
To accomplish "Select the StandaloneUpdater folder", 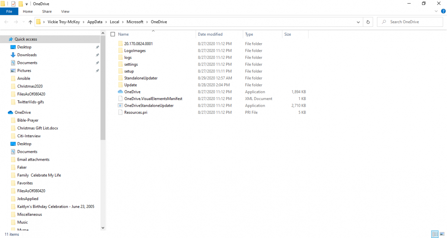I will coord(141,78).
